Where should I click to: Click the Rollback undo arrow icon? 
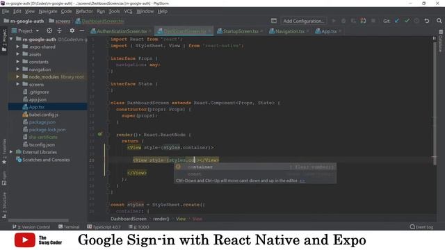point(426,21)
